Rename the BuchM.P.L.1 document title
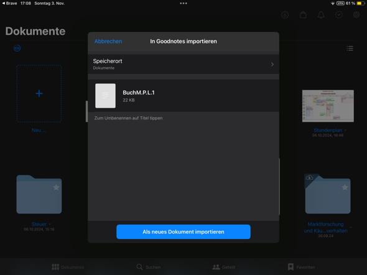 pyautogui.click(x=139, y=93)
